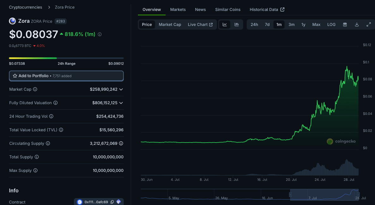Switch to the line chart view icon

coord(225,25)
